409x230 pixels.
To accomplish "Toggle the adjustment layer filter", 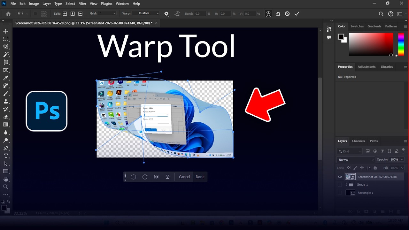I will pyautogui.click(x=375, y=151).
